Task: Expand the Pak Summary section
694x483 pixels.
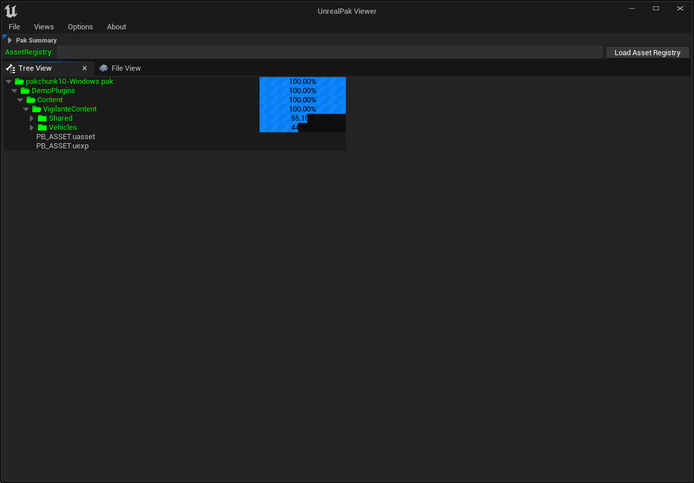Action: [x=10, y=40]
